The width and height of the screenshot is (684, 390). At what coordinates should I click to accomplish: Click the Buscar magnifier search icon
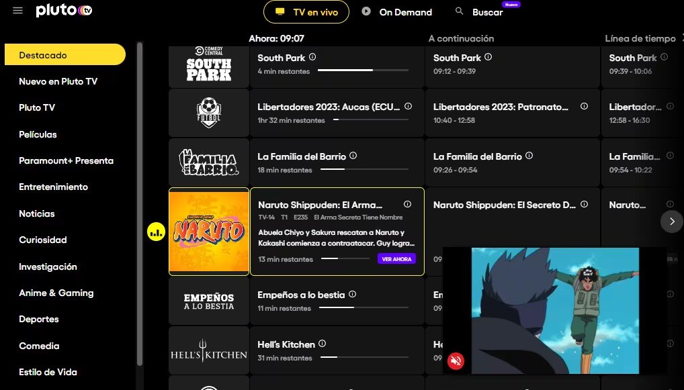pos(459,11)
